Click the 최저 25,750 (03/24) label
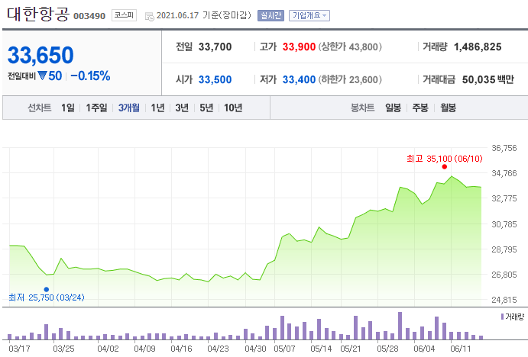 (47, 297)
